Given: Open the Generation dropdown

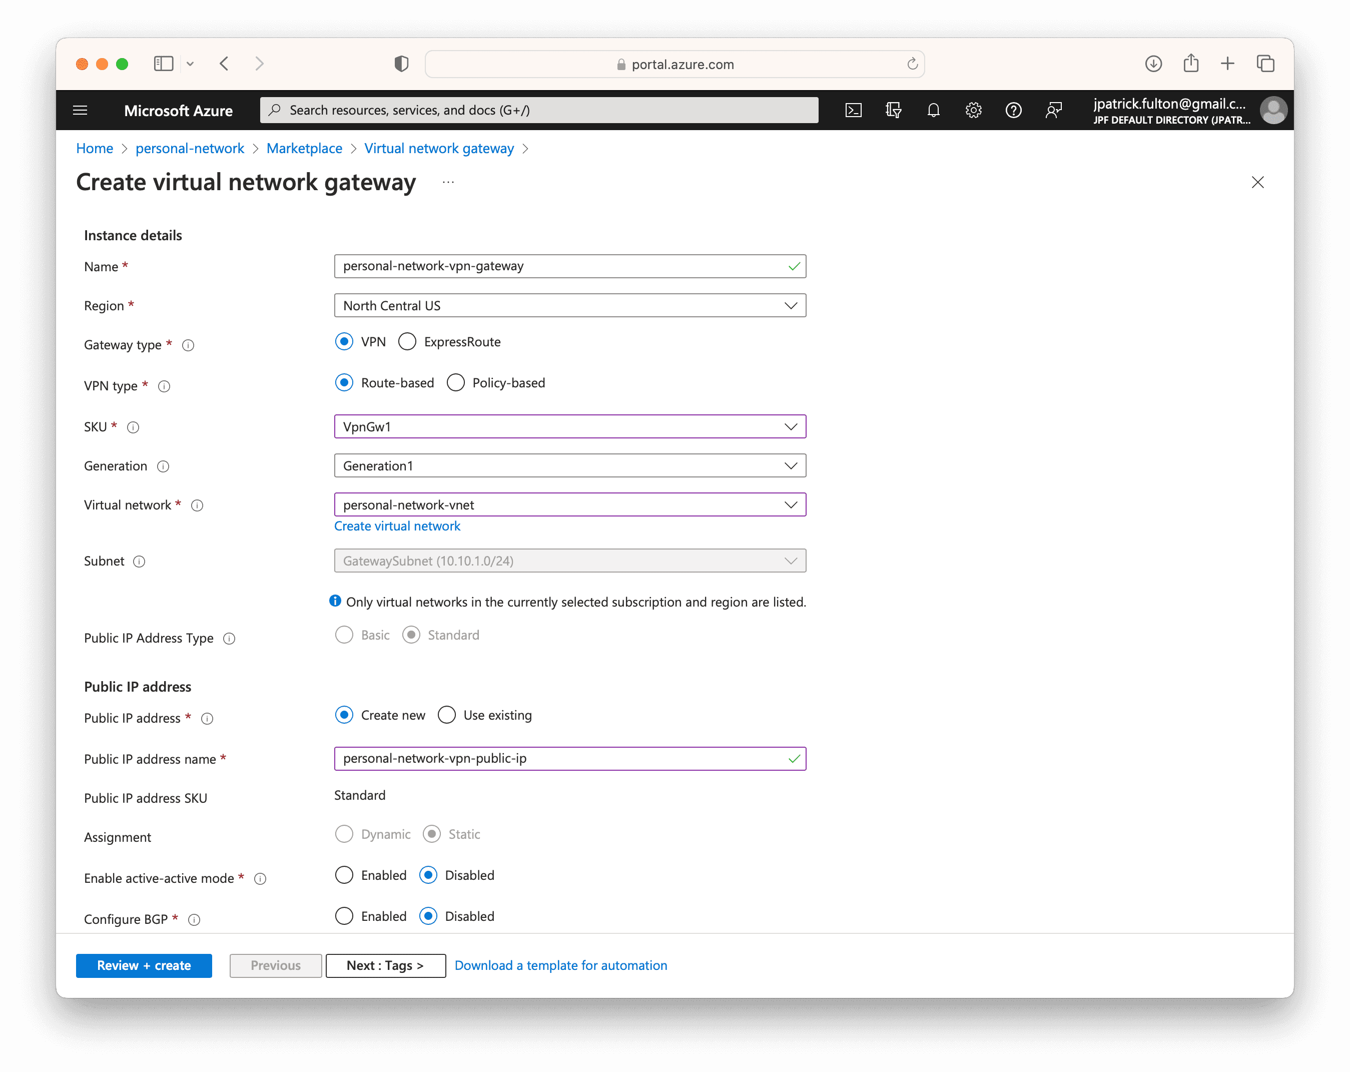Looking at the screenshot, I should point(570,466).
